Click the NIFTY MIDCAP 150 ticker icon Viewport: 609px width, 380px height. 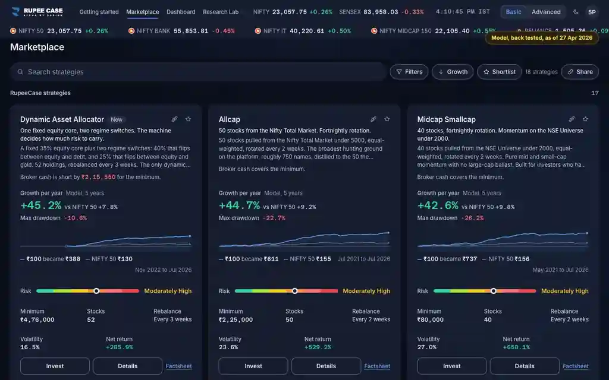click(374, 31)
